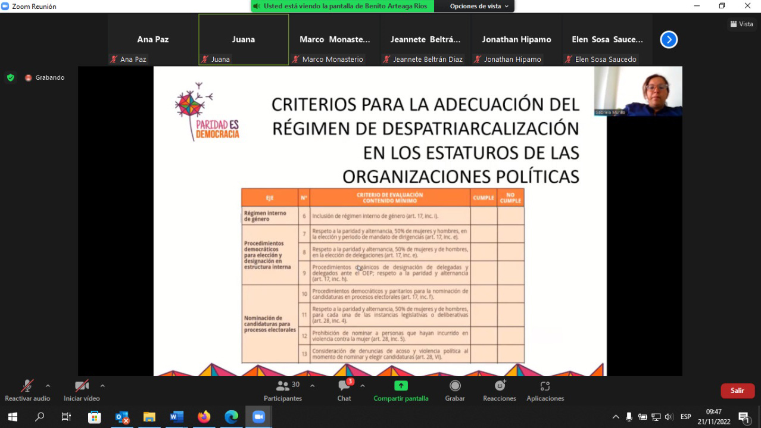Viewport: 761px width, 428px height.
Task: Turn on camera with Iniciar video
Action: pyautogui.click(x=82, y=390)
